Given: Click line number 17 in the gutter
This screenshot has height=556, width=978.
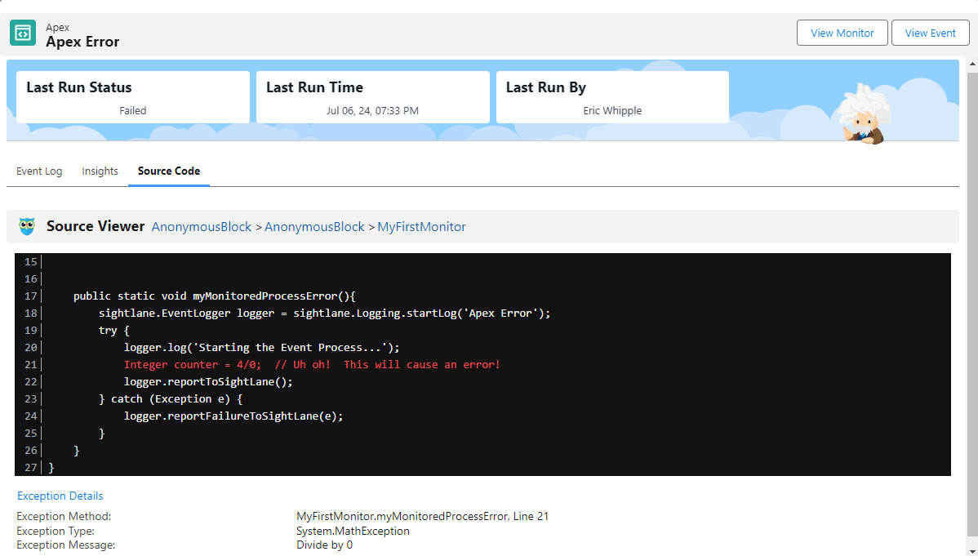Looking at the screenshot, I should 31,296.
